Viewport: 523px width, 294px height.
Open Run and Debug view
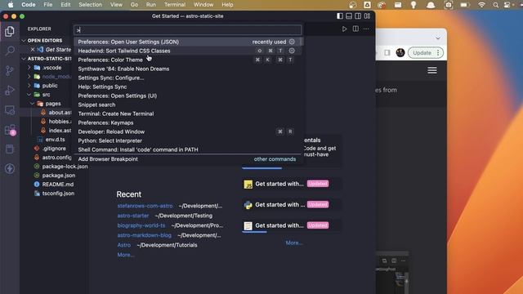click(10, 90)
